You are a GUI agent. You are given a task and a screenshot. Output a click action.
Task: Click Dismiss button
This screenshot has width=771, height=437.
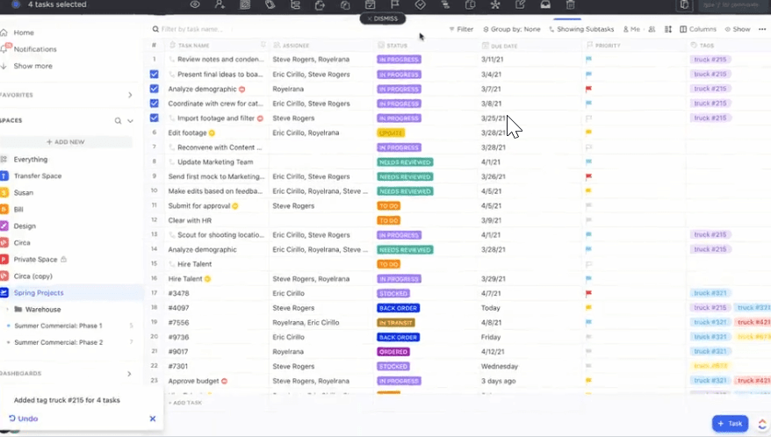[x=383, y=18]
